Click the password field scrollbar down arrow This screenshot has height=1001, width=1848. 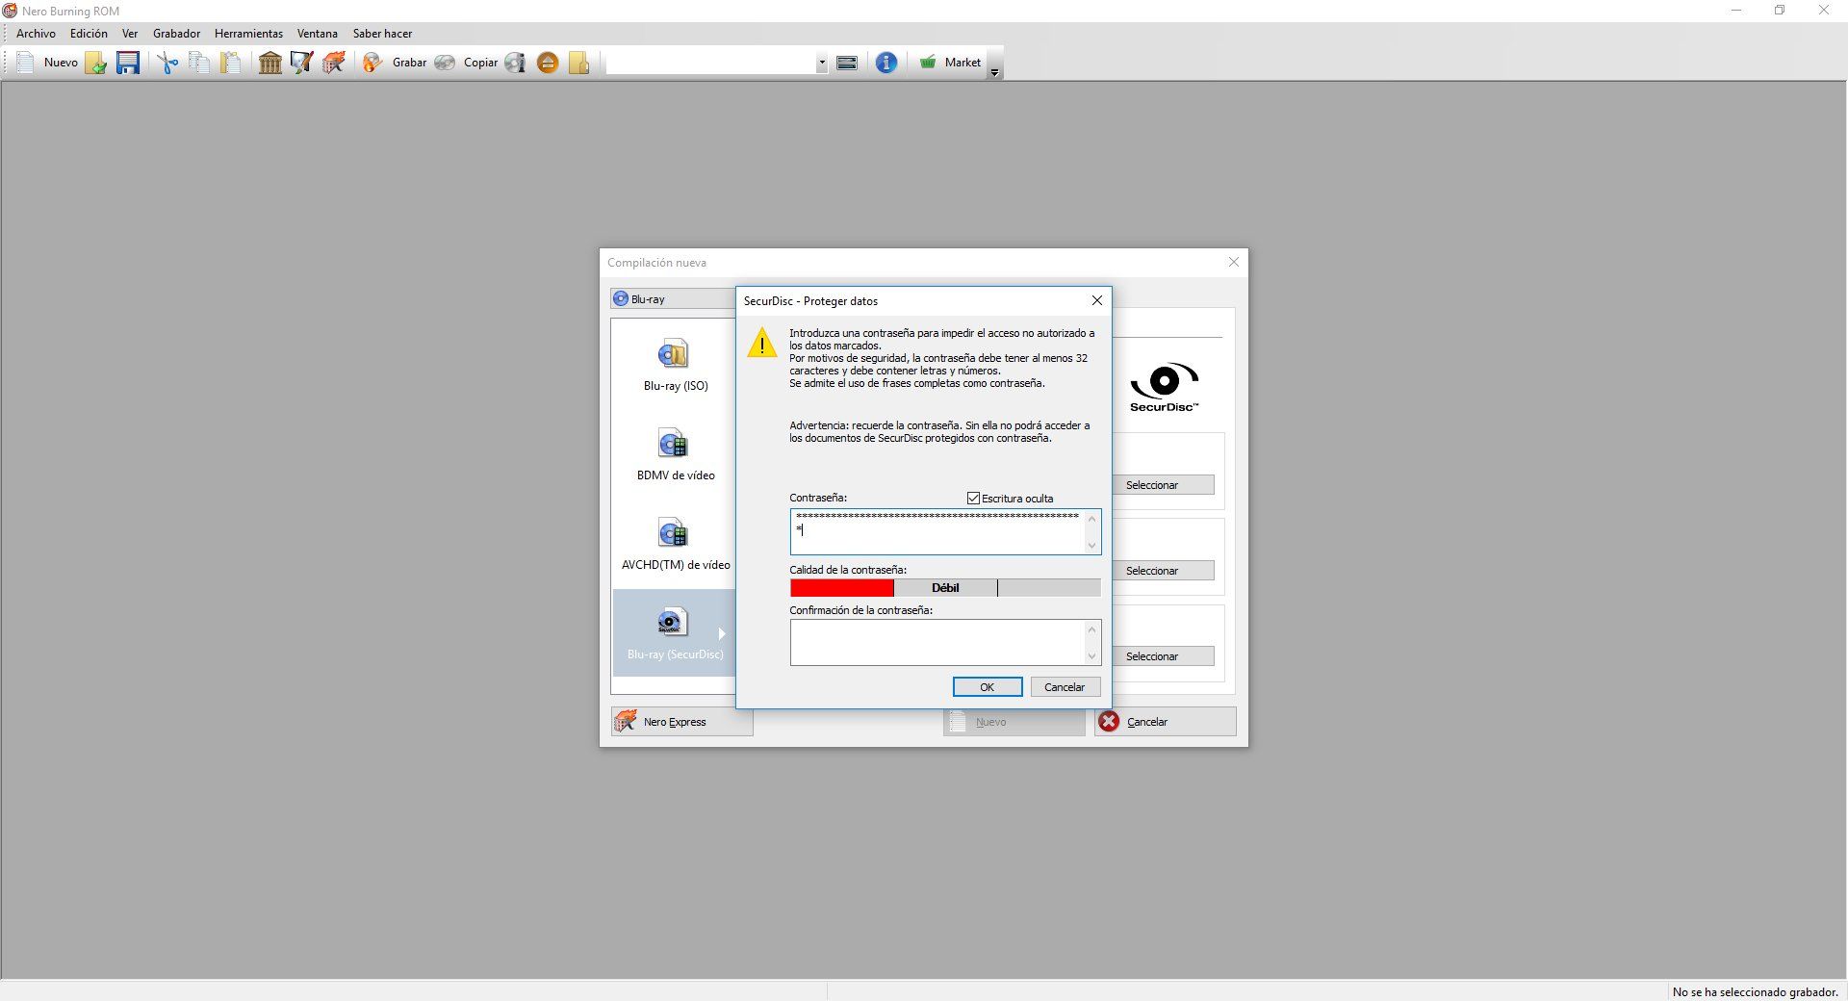[1091, 546]
